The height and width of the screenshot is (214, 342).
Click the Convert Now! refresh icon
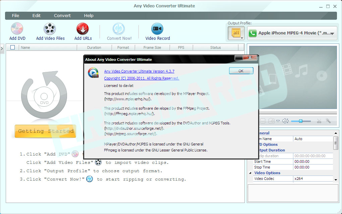tap(119, 29)
